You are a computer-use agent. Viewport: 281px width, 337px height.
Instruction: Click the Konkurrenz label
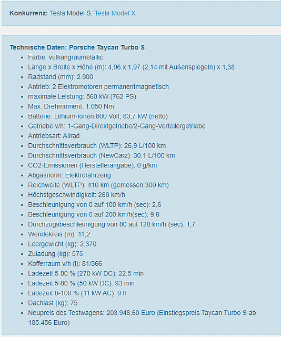(28, 13)
